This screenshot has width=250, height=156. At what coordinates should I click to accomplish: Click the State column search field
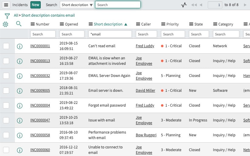[199, 34]
